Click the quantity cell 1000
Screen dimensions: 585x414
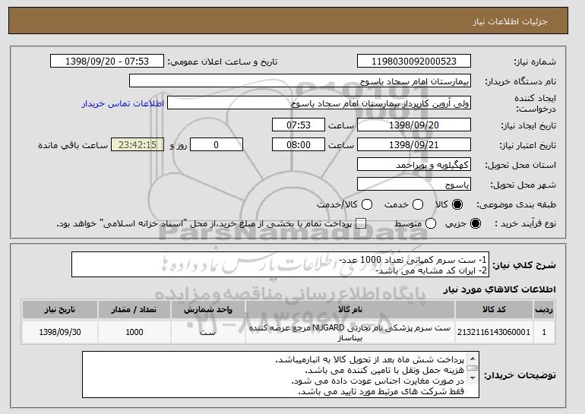[134, 332]
